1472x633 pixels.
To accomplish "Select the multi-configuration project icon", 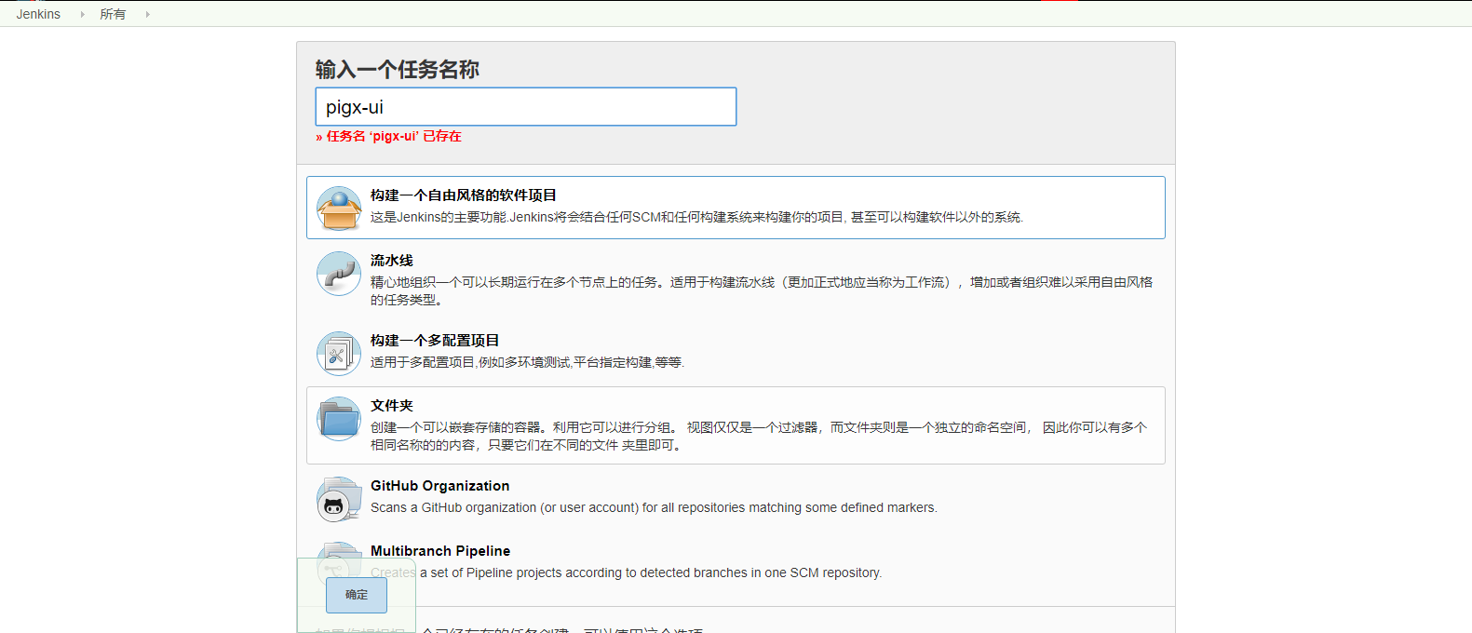I will click(339, 354).
